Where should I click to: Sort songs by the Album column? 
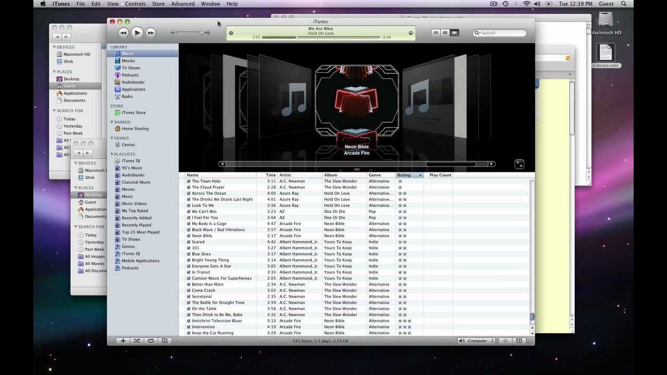pos(344,175)
